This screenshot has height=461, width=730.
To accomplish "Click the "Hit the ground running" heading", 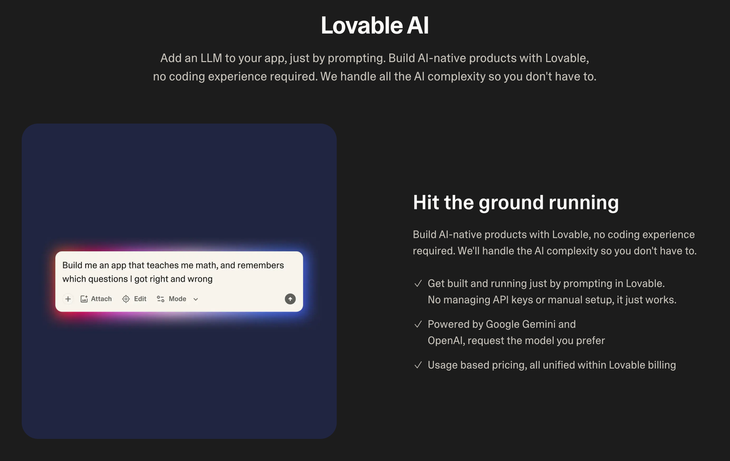I will click(x=515, y=202).
